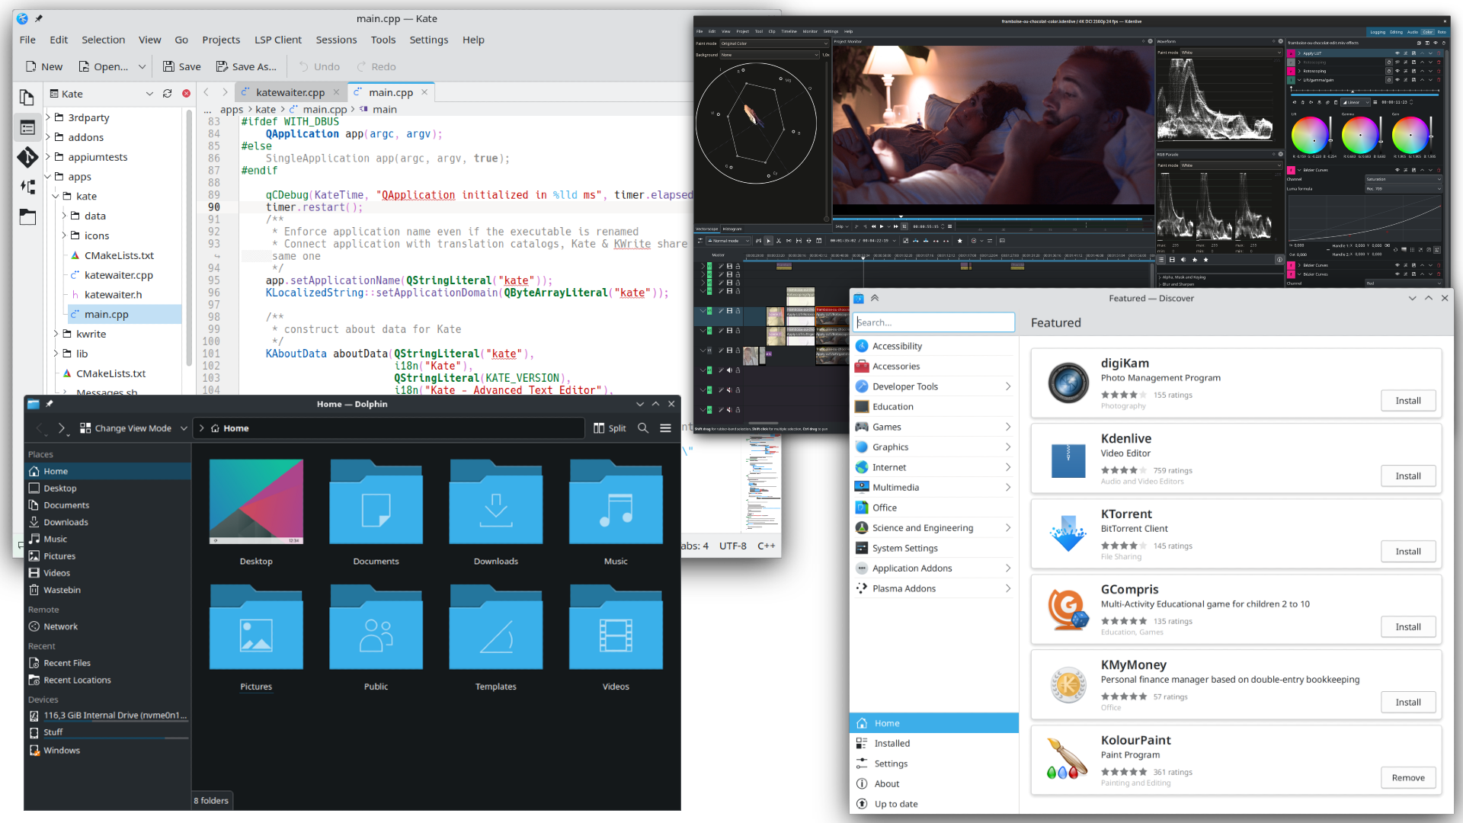
Task: Play the clip in Kdenlive's project monitor
Action: tap(882, 226)
